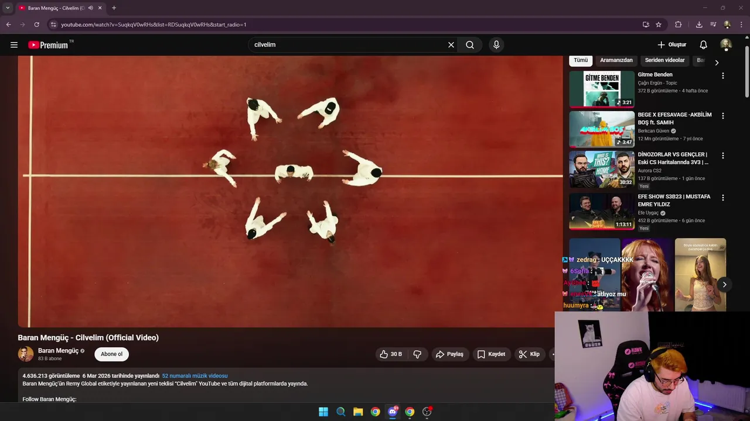Open the Shorts thumbnail of girl in white top

700,274
